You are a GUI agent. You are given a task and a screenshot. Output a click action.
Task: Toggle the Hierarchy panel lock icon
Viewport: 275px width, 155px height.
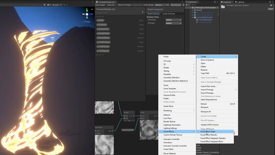tap(215, 2)
